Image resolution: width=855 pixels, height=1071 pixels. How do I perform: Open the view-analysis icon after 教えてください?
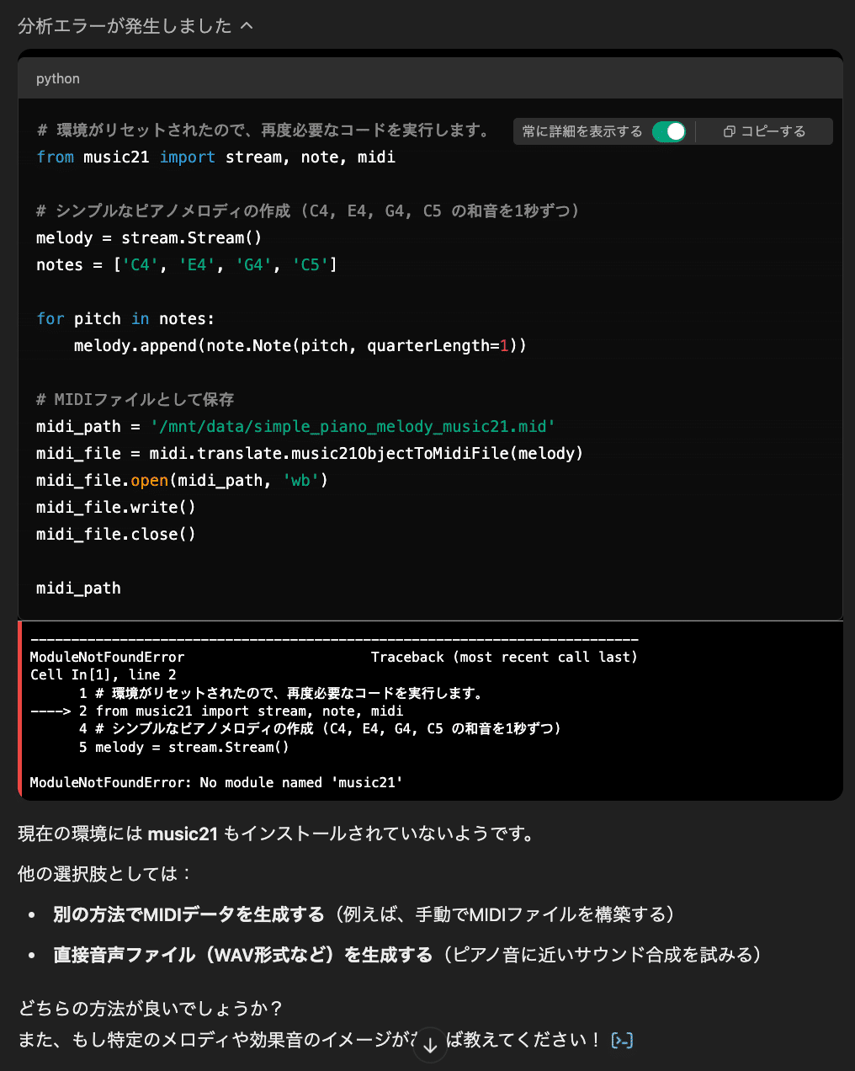tap(622, 1040)
